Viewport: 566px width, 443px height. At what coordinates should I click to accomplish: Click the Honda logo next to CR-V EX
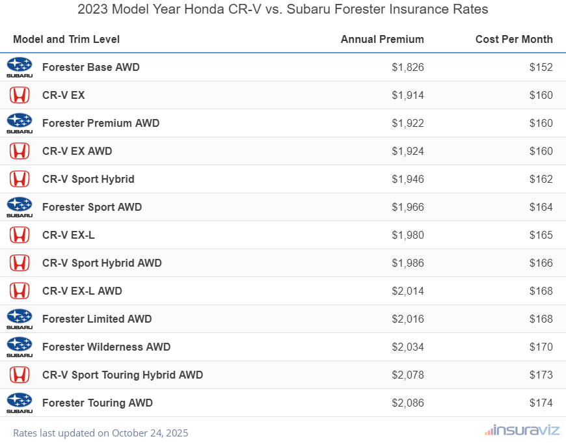point(20,95)
